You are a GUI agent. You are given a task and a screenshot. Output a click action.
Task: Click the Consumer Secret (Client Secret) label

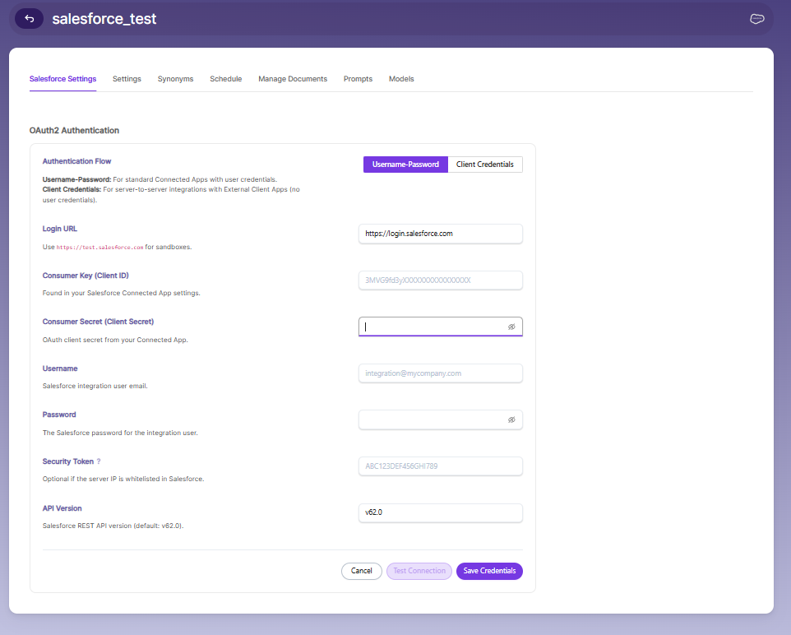[99, 322]
